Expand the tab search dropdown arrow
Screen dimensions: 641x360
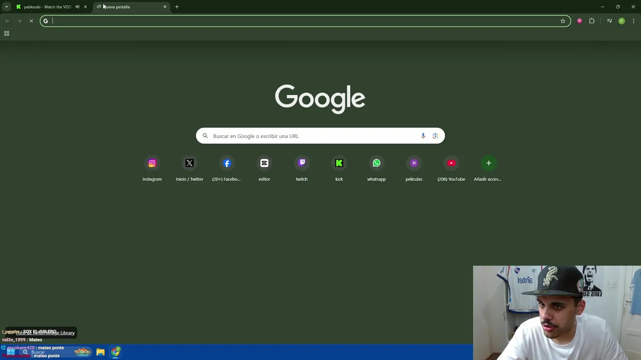pos(7,7)
